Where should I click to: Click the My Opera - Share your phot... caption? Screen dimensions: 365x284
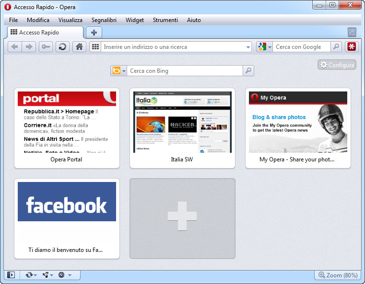click(297, 159)
